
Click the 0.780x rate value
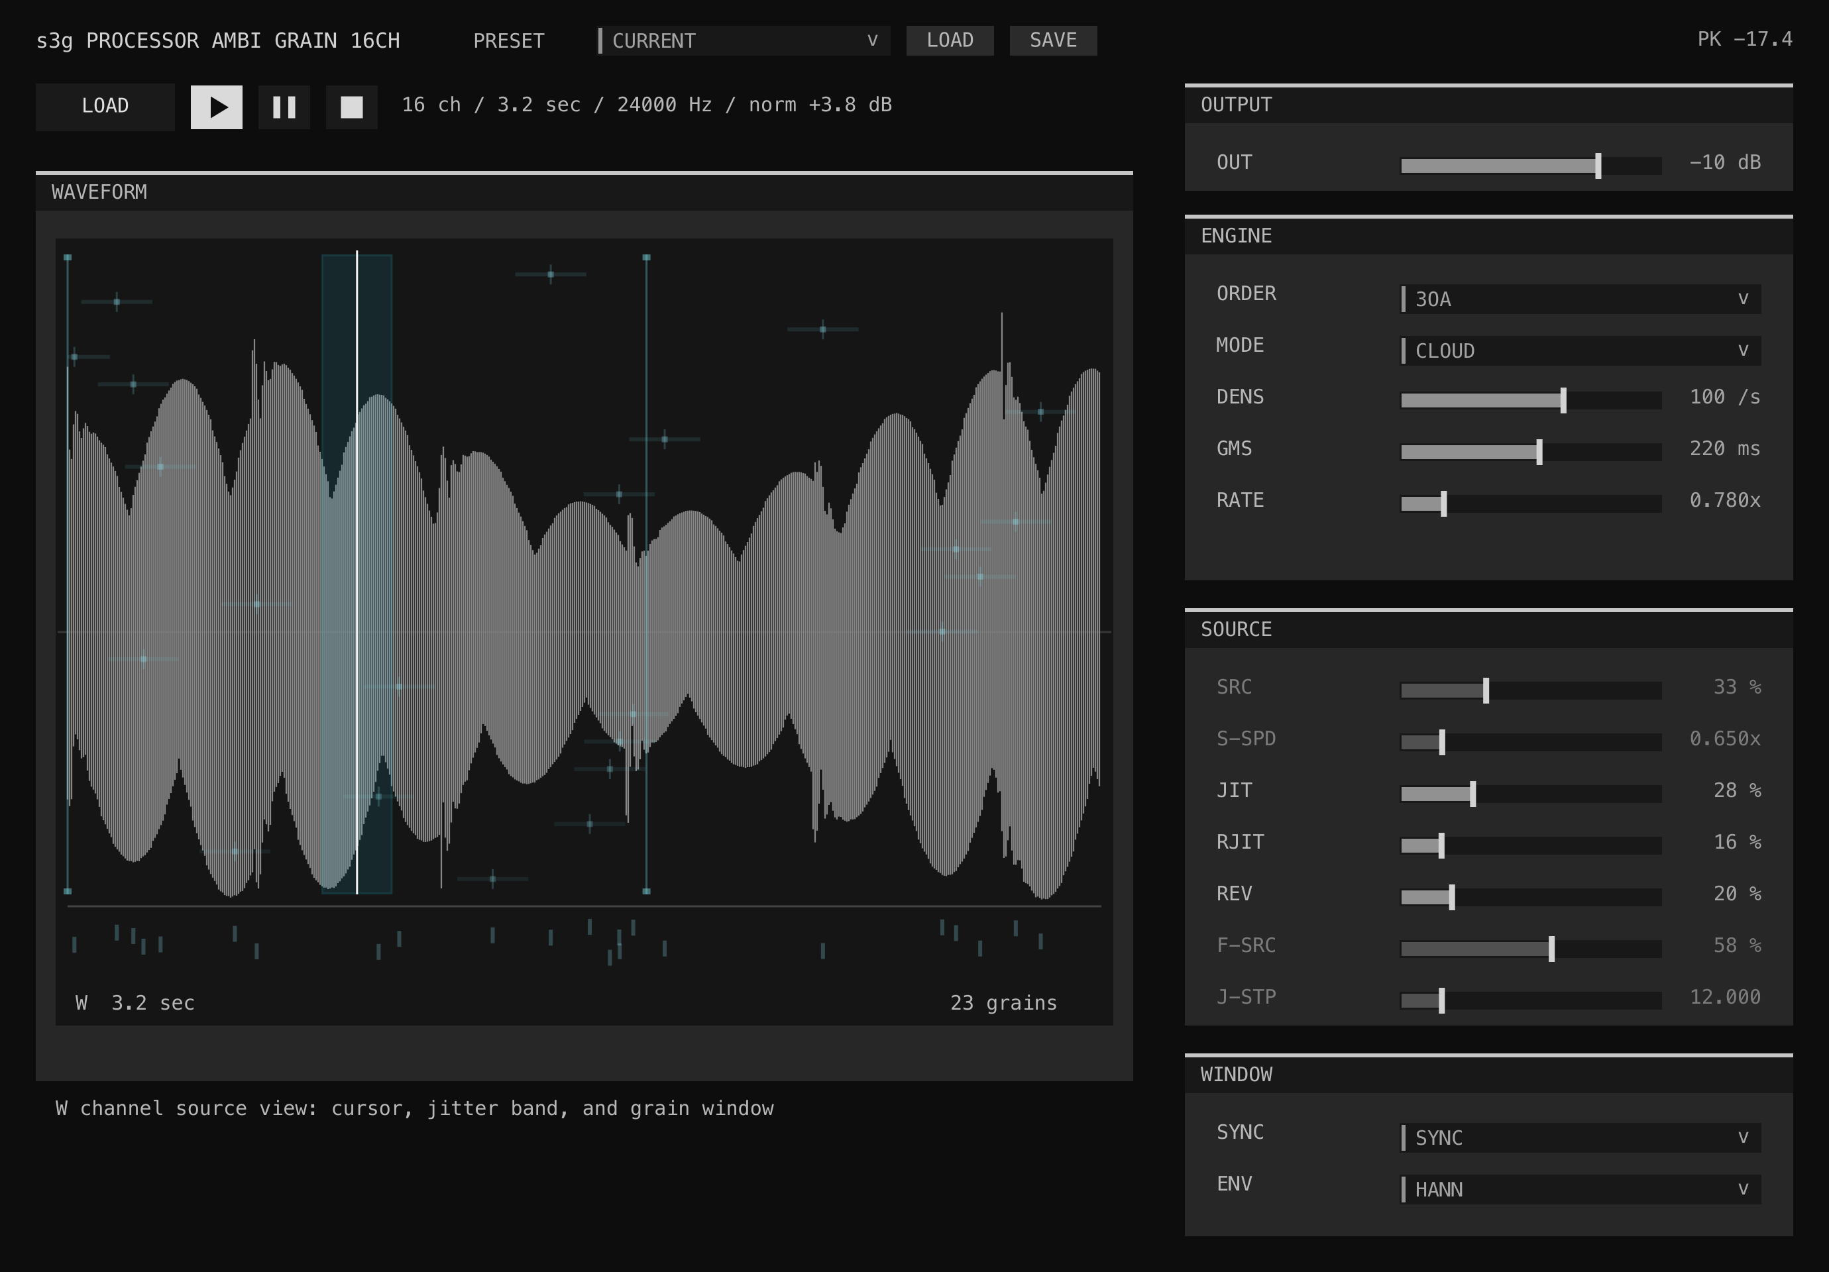point(1725,500)
